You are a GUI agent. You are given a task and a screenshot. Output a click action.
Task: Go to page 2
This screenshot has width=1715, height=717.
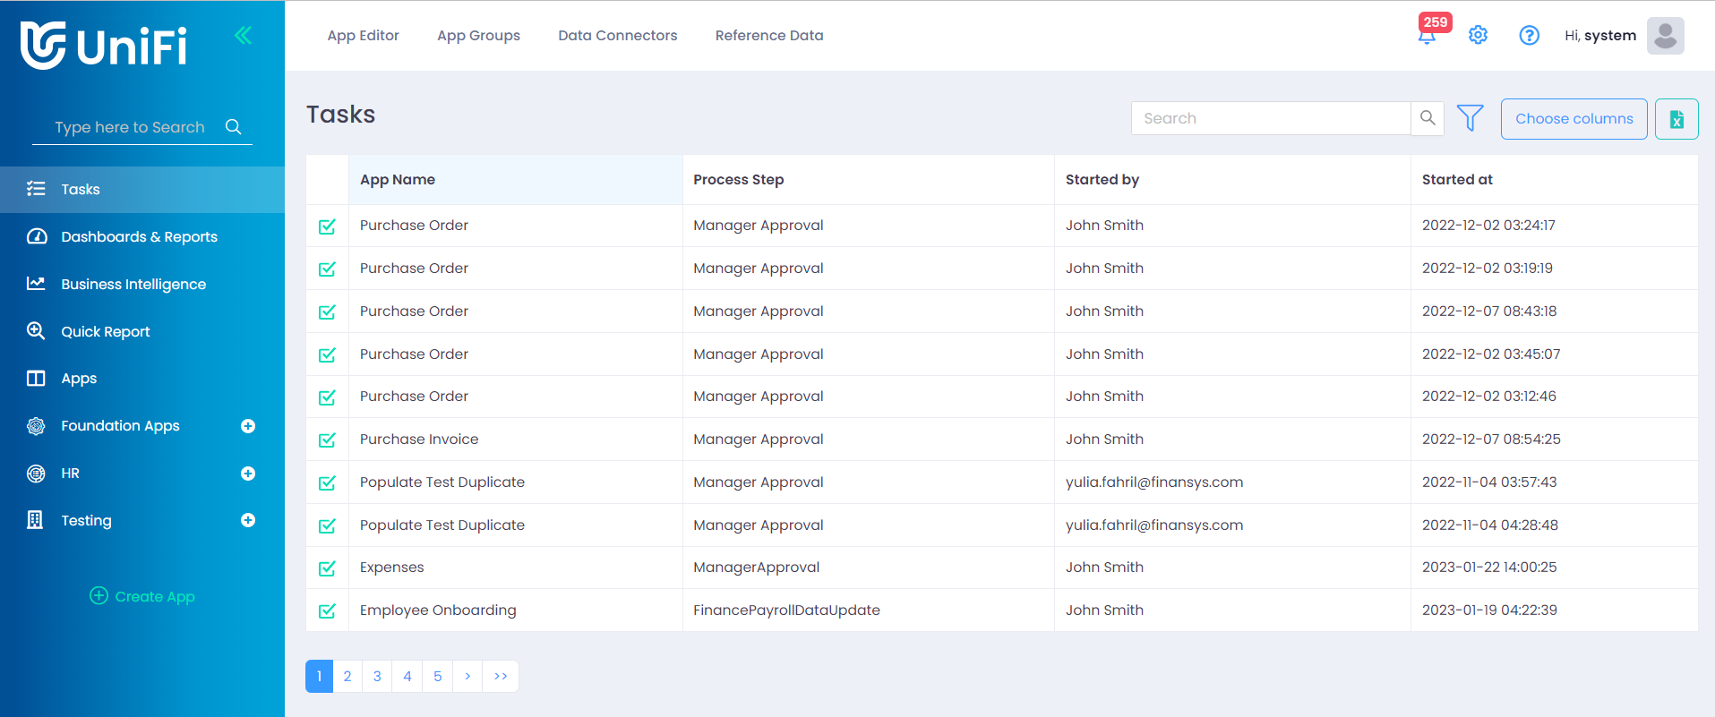pyautogui.click(x=347, y=676)
